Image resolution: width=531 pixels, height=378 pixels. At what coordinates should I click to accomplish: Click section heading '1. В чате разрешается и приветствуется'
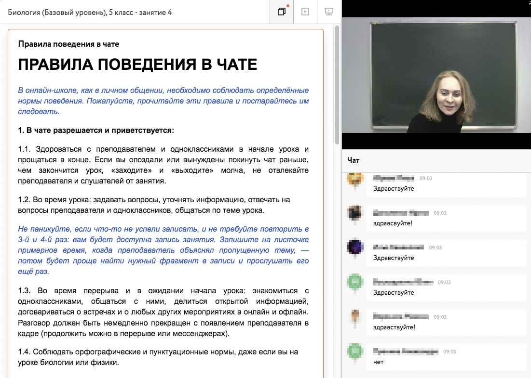95,130
